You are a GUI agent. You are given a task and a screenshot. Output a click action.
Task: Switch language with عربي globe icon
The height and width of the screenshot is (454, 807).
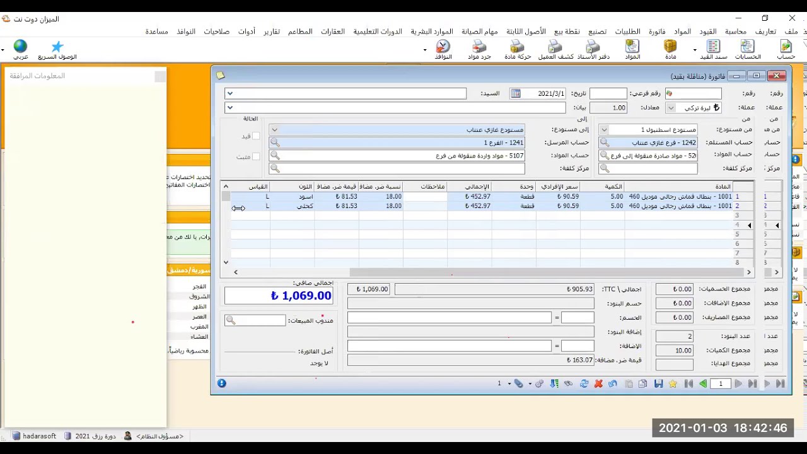click(x=21, y=49)
